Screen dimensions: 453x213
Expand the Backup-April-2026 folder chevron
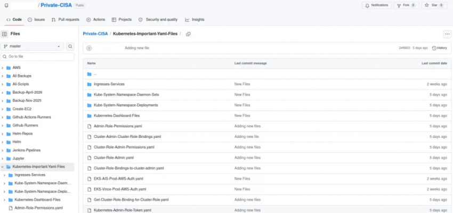[3, 93]
